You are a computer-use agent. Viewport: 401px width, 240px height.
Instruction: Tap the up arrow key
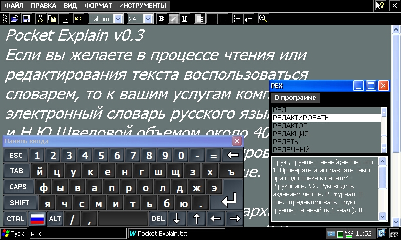(196, 219)
